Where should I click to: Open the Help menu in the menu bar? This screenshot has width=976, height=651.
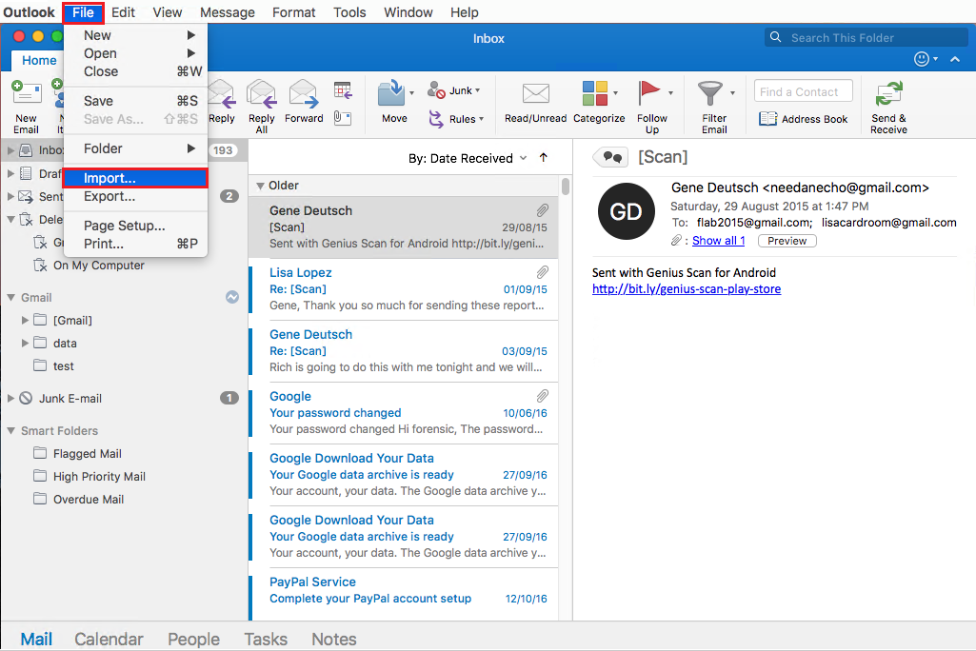pyautogui.click(x=465, y=12)
